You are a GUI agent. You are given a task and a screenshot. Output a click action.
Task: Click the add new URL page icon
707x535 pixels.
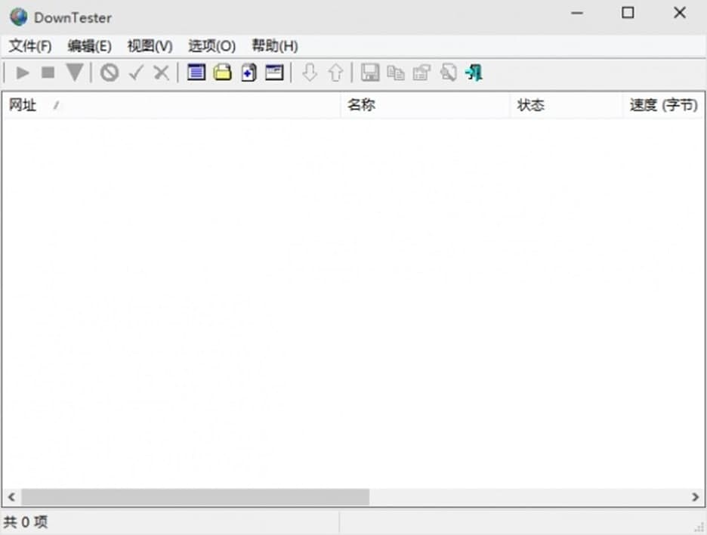(249, 73)
